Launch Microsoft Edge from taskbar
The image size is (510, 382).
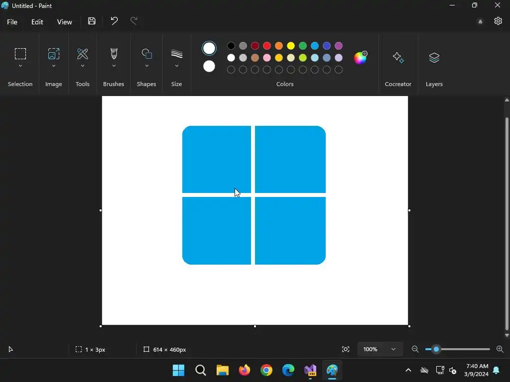point(288,370)
